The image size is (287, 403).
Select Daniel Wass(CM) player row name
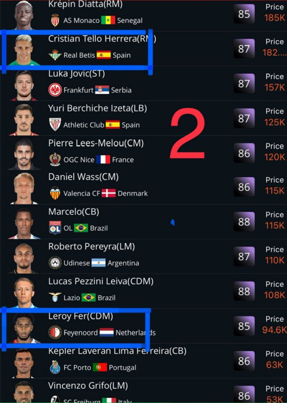[x=84, y=177]
